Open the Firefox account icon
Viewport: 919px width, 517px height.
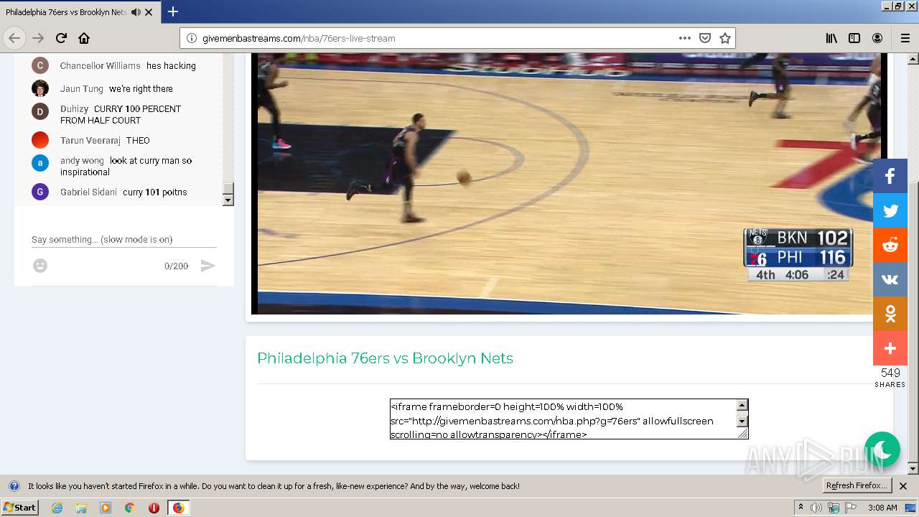point(877,38)
